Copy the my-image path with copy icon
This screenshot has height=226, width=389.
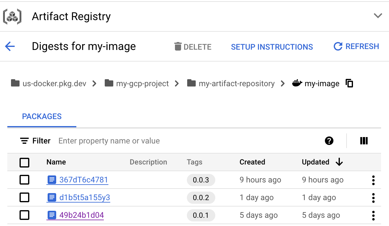point(349,83)
